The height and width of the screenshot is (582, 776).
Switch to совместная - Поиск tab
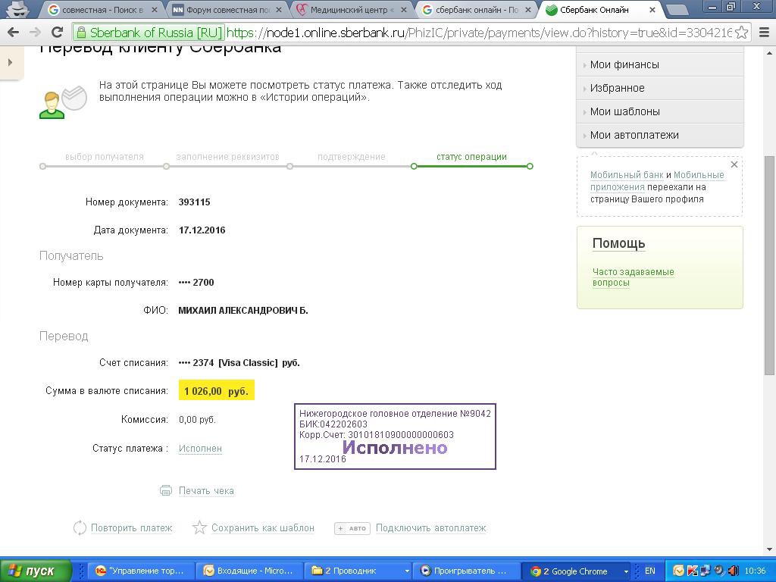(102, 9)
